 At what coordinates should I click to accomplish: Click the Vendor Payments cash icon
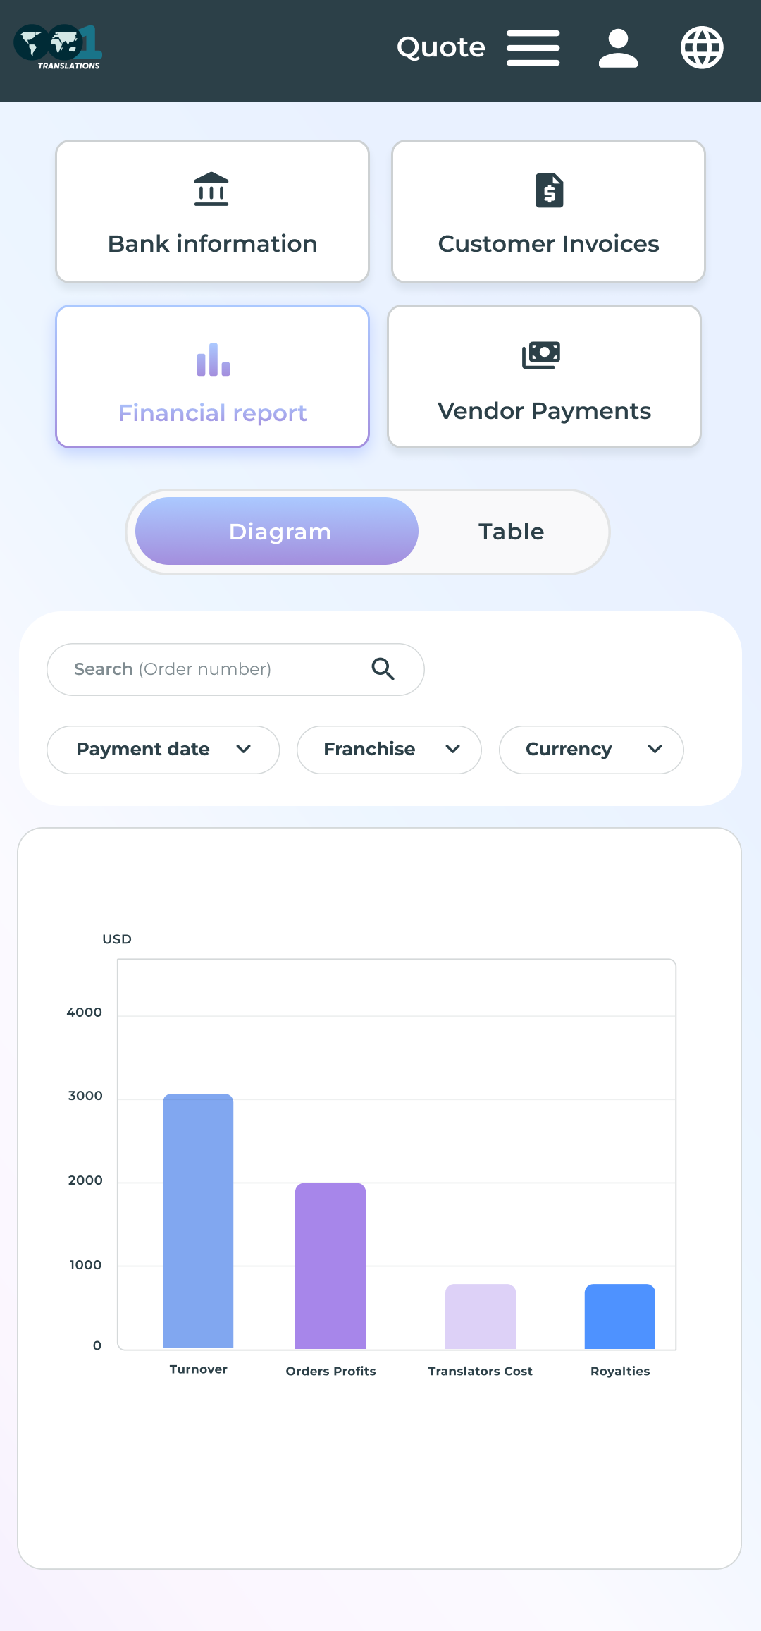point(541,355)
